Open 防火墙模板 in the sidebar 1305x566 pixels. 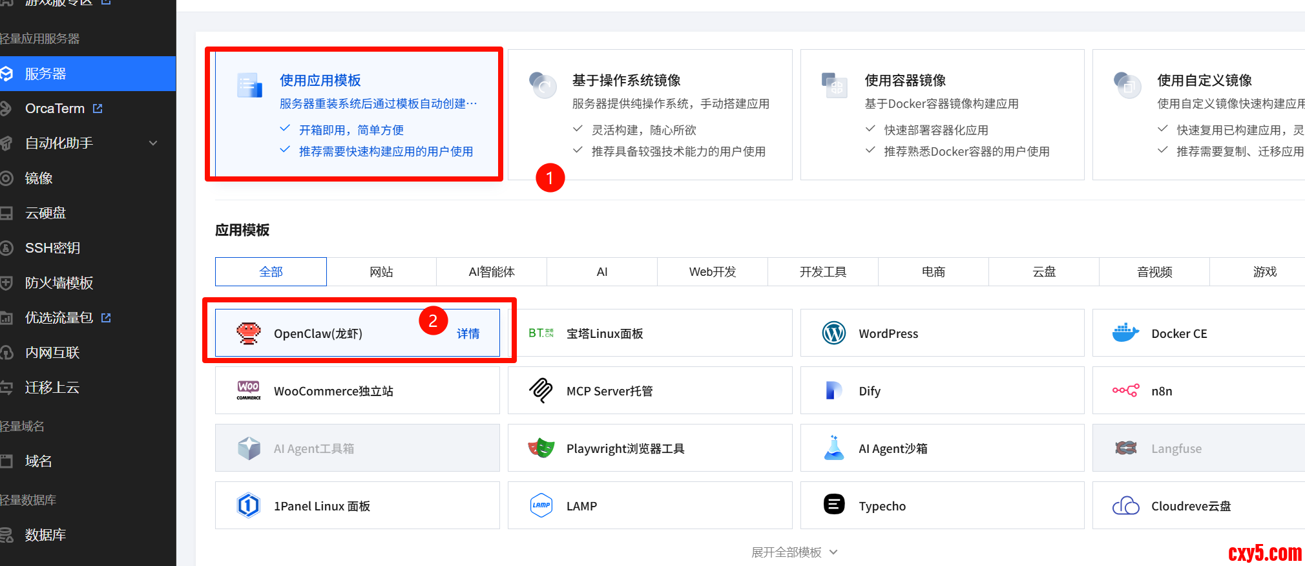click(59, 283)
